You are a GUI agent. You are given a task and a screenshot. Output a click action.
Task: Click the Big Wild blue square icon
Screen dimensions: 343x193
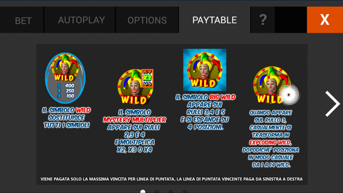[205, 70]
